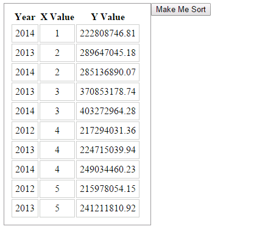279x232 pixels.
Task: Click cell with value 217294031.36
Action: [108, 131]
